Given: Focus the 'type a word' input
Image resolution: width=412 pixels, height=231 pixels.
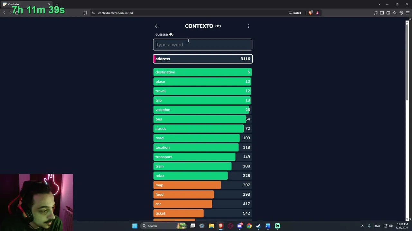Looking at the screenshot, I should point(203,45).
